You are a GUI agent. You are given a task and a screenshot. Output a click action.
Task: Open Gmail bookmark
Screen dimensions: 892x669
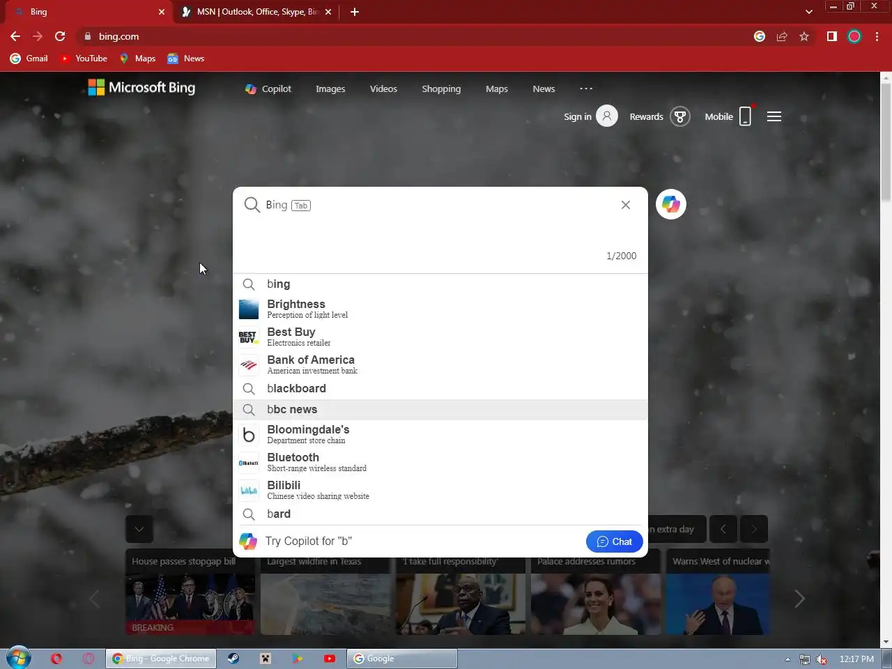[x=29, y=59]
